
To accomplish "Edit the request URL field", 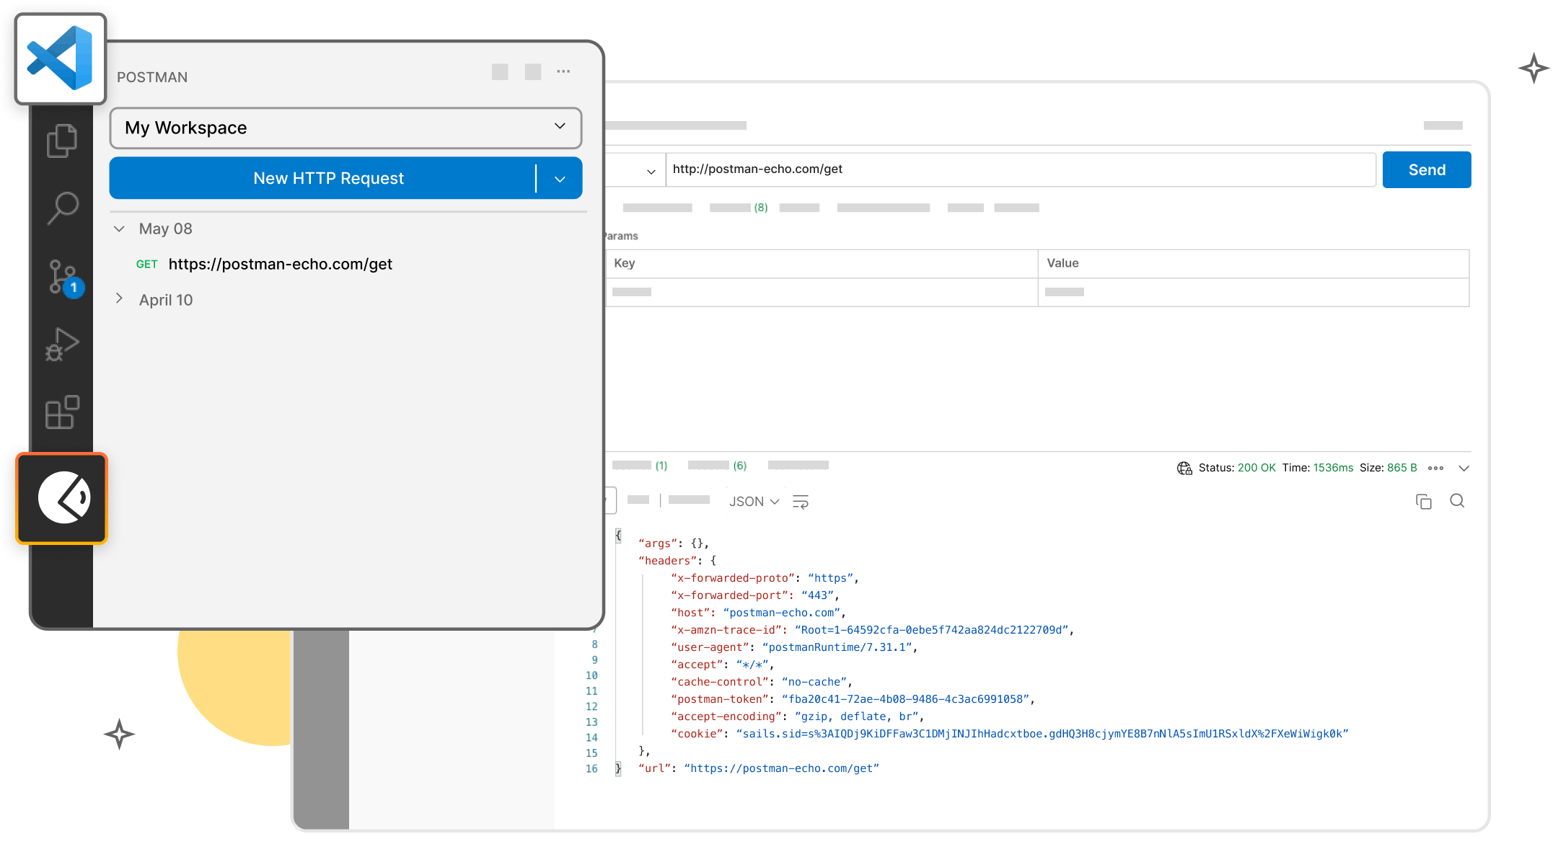I will point(1021,169).
